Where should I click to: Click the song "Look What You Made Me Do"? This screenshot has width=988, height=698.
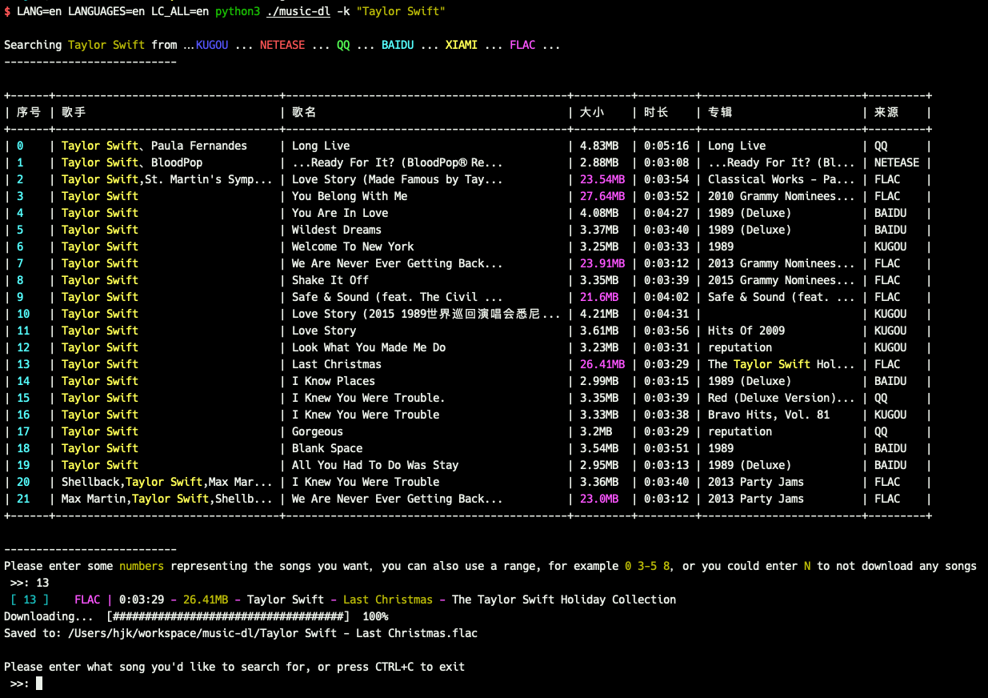(369, 347)
